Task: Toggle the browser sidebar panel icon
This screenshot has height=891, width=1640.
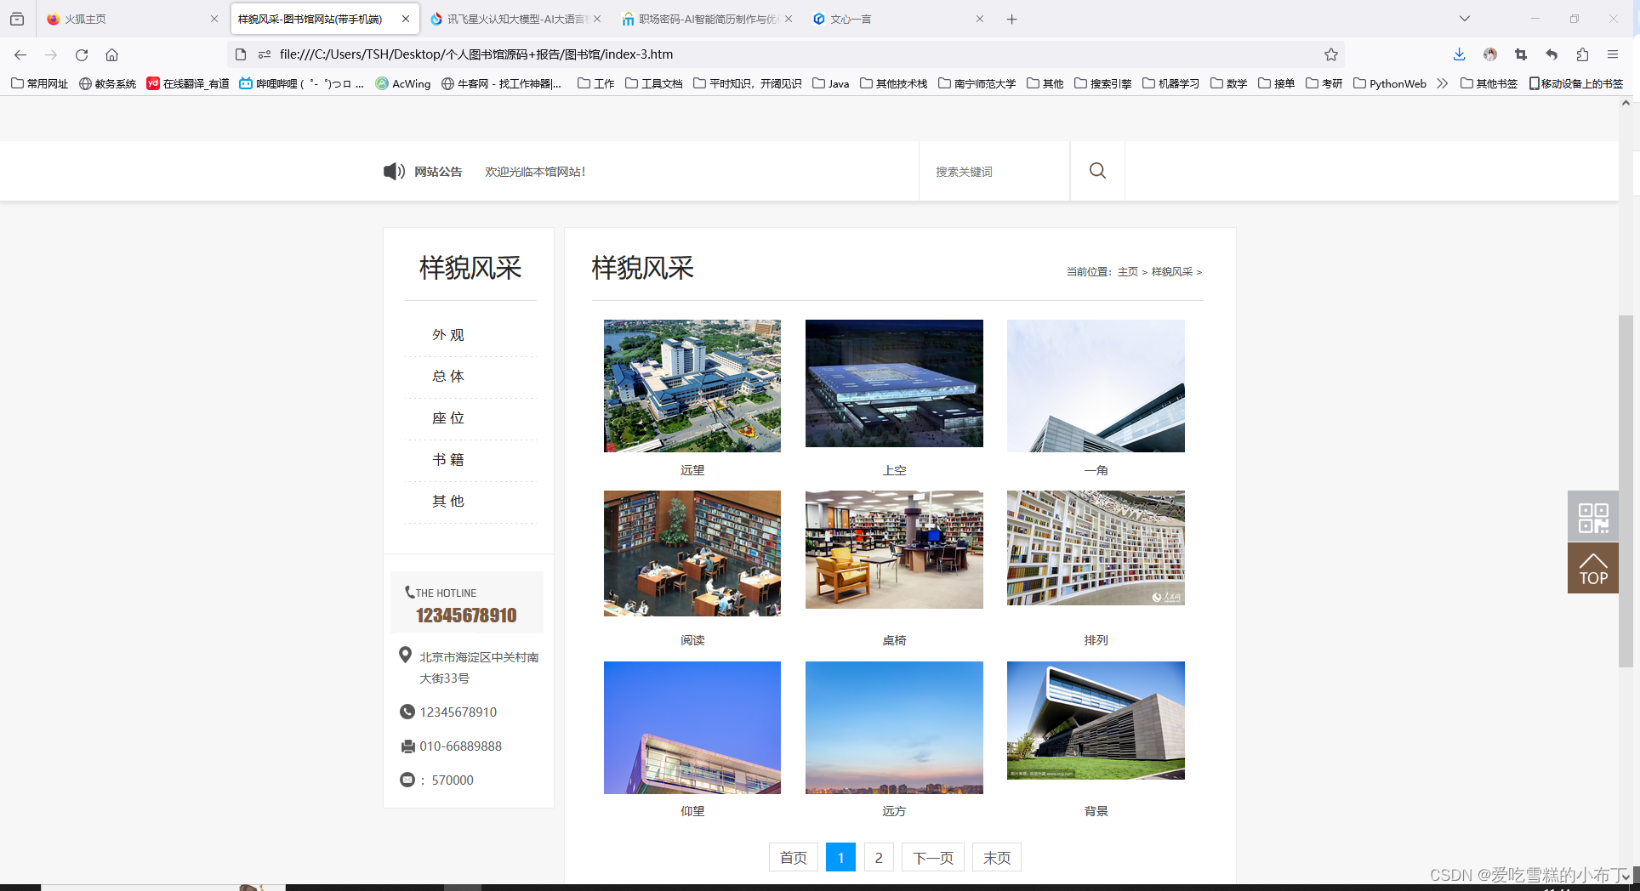Action: [16, 18]
